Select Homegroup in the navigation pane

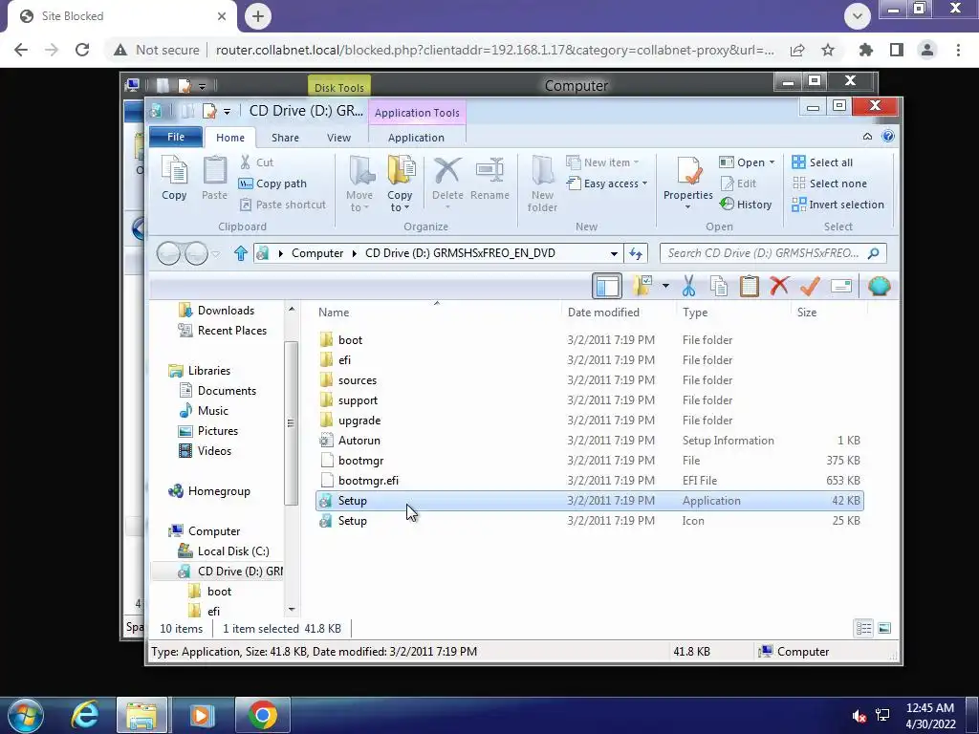[x=219, y=491]
